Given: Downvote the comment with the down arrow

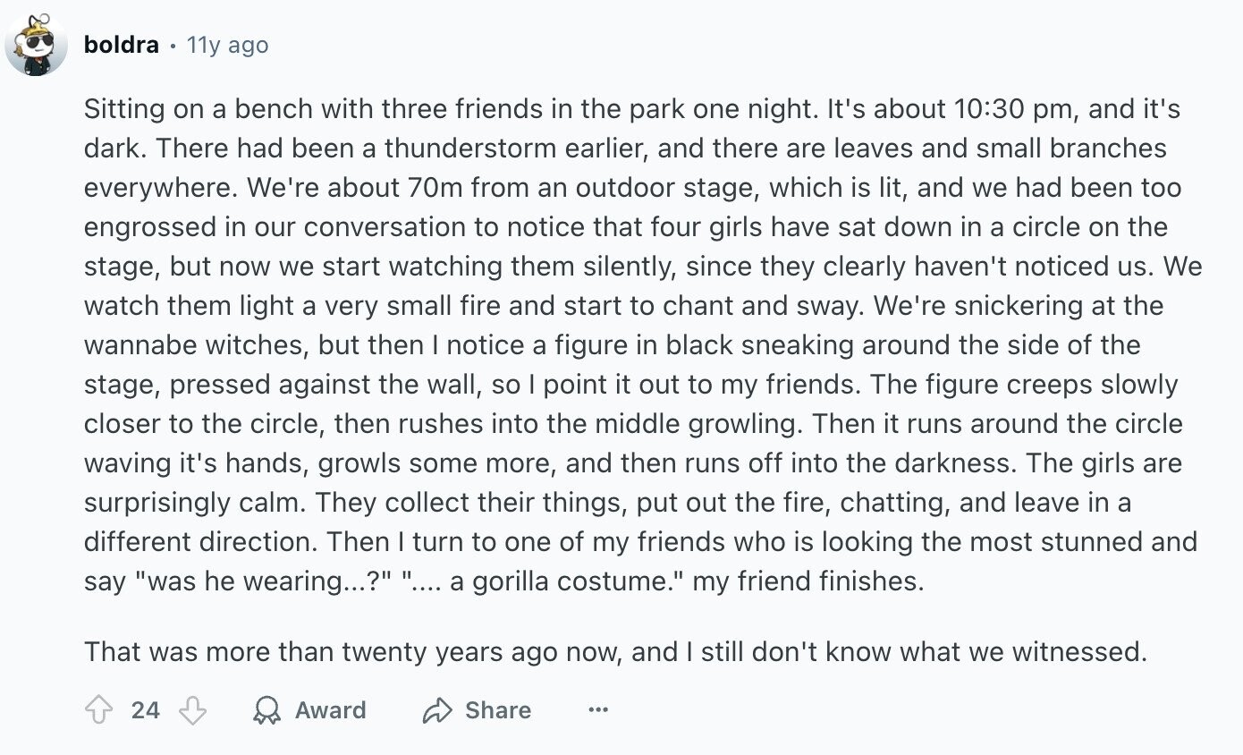Looking at the screenshot, I should tap(192, 710).
